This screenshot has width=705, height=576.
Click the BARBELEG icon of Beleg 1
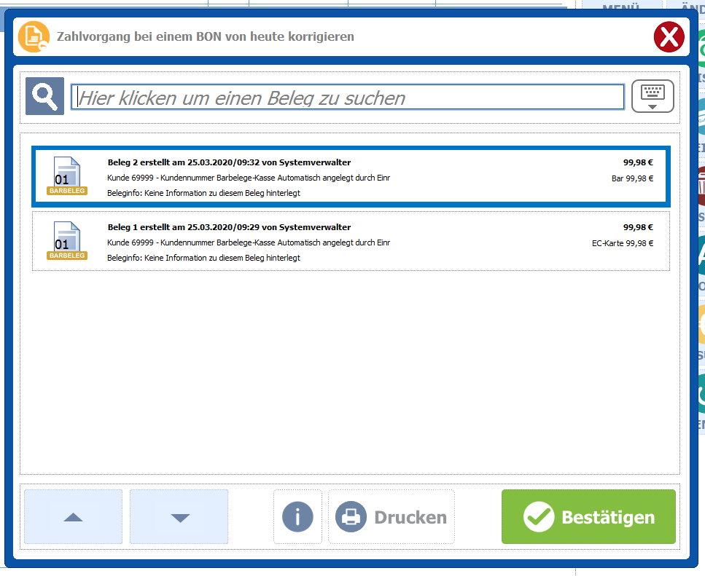coord(67,241)
